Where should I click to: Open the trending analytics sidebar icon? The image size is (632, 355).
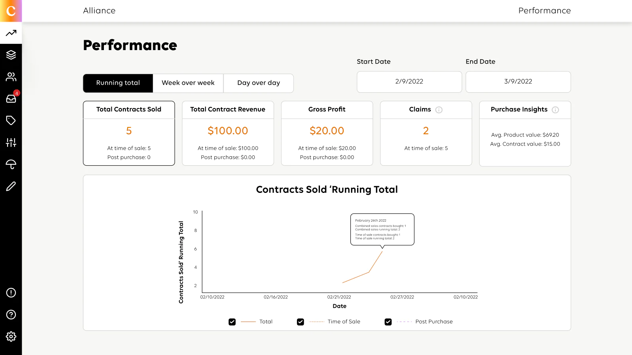(x=11, y=33)
